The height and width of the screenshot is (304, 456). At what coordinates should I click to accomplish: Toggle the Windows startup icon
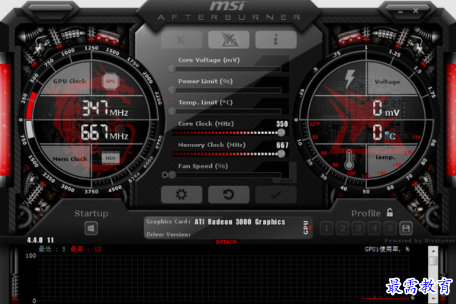click(91, 228)
